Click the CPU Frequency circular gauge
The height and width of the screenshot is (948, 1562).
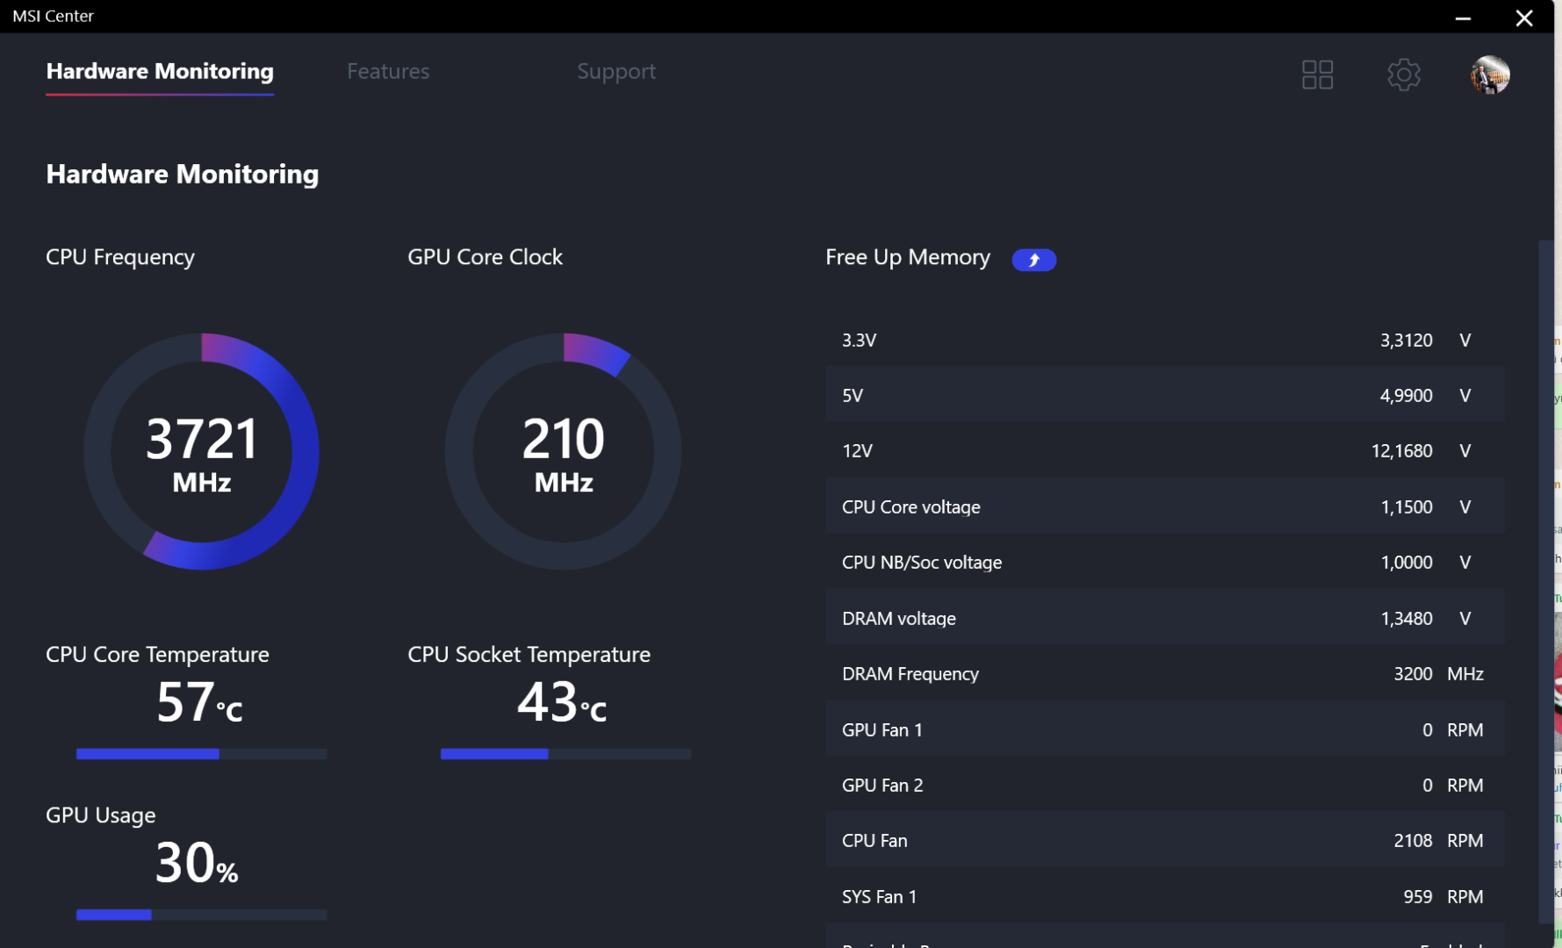tap(201, 451)
